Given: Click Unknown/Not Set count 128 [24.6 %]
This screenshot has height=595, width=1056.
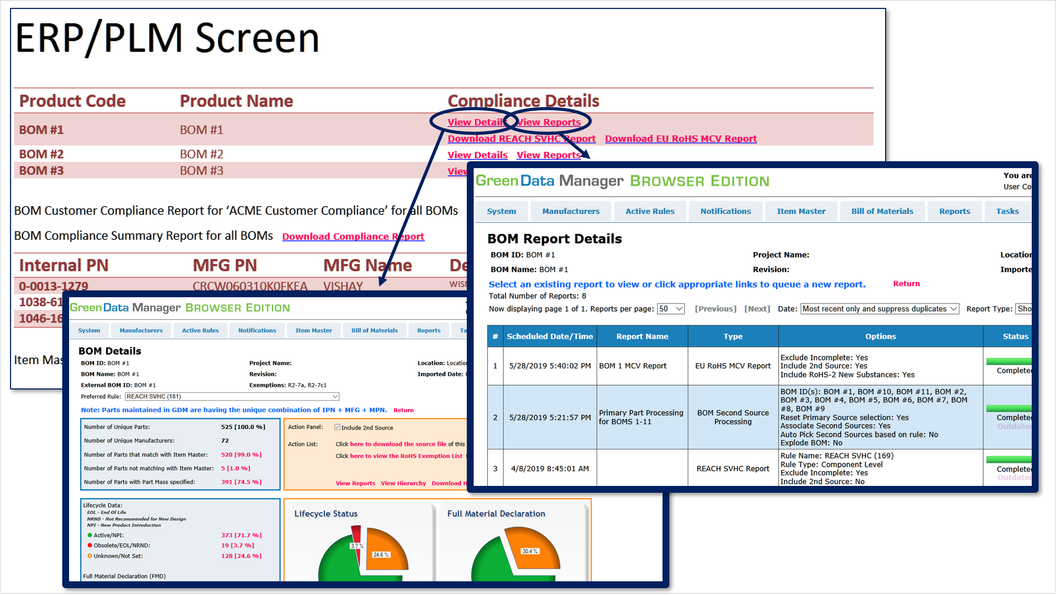Looking at the screenshot, I should point(241,556).
